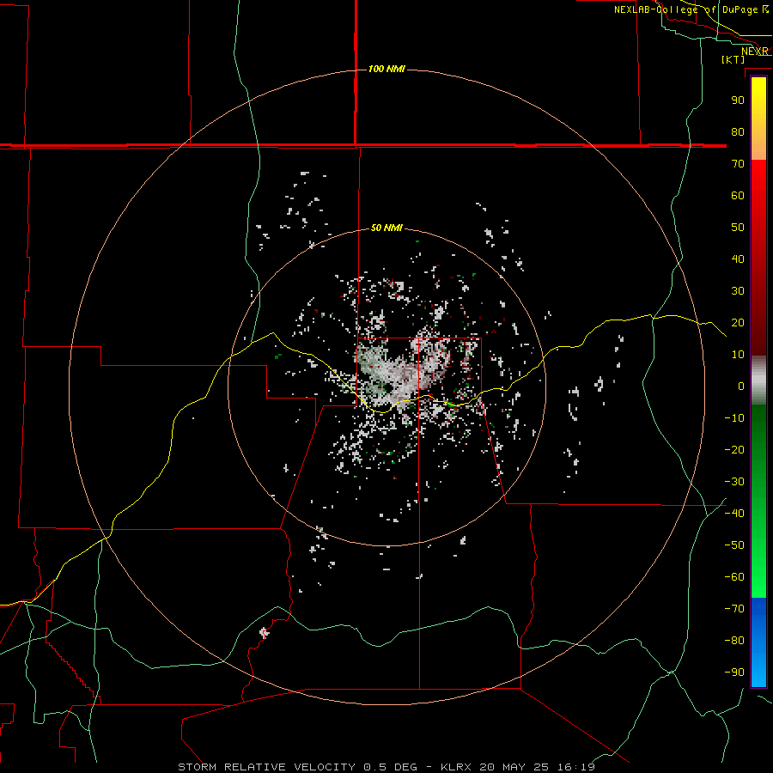773x773 pixels.
Task: Click the Storm Relative Velocity caption text
Action: [266, 767]
